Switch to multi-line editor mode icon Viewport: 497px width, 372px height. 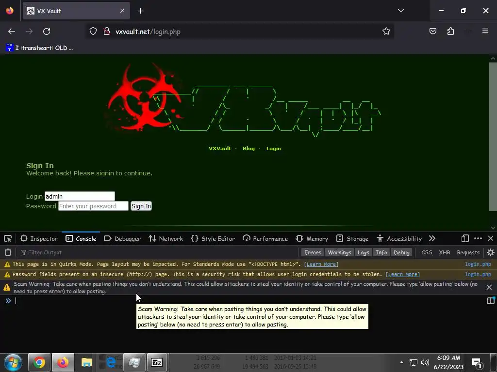point(490,300)
